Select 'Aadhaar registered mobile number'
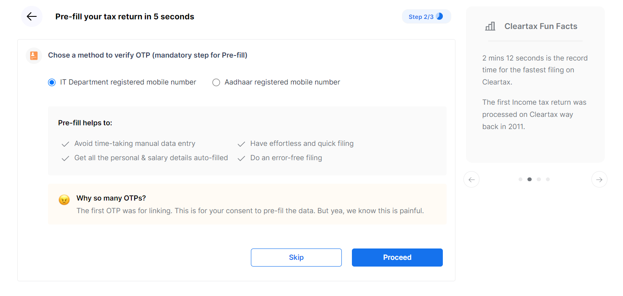 tap(216, 82)
